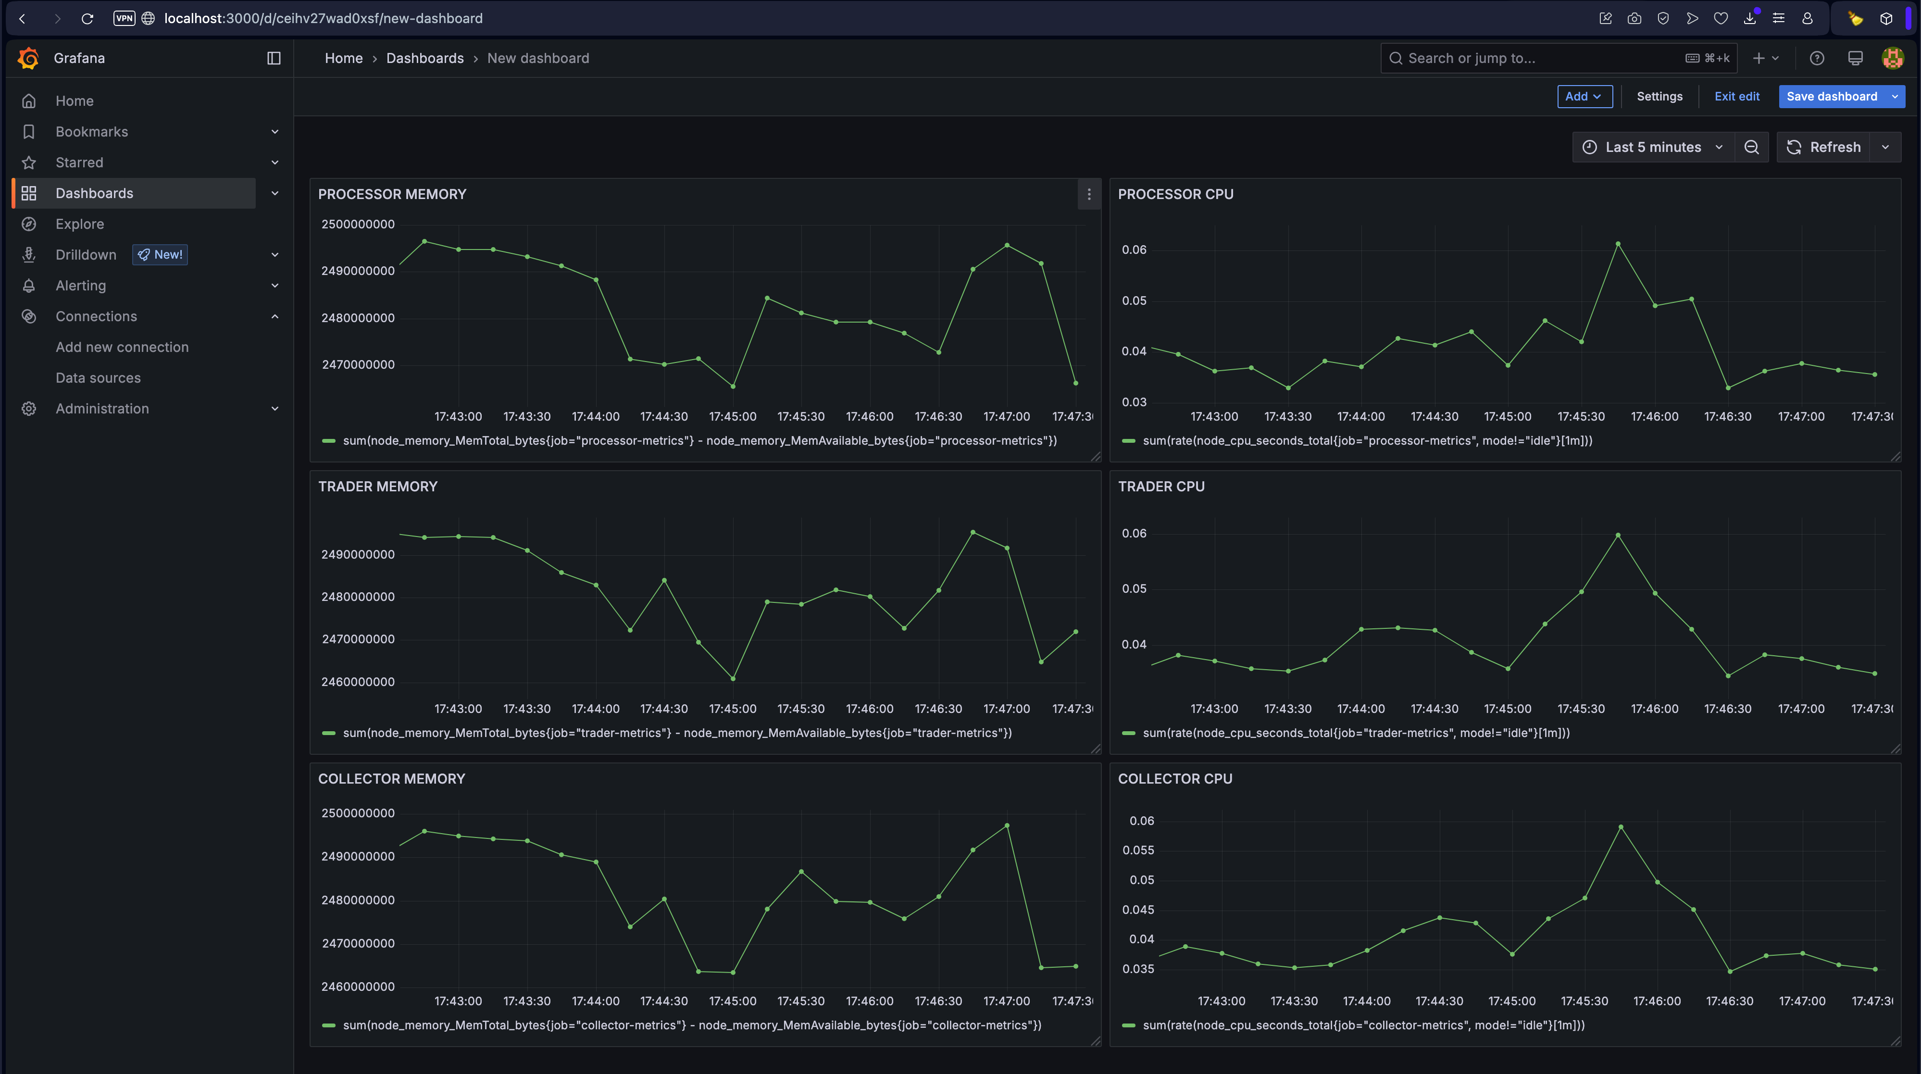Image resolution: width=1921 pixels, height=1074 pixels.
Task: Click the Grafana logo icon
Action: [28, 58]
